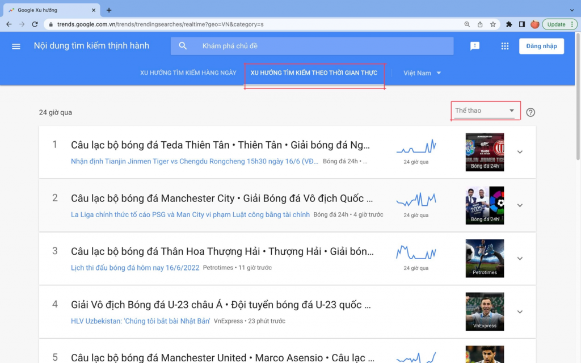This screenshot has height=363, width=581.
Task: View site information lock icon
Action: coord(50,24)
